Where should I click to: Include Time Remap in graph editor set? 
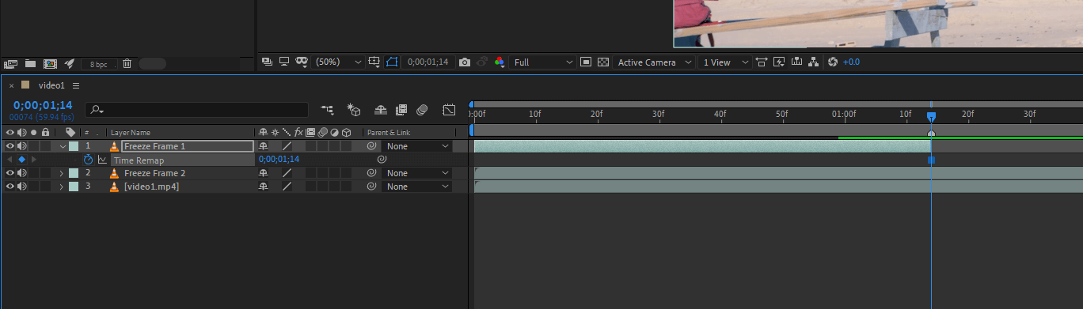[x=102, y=160]
